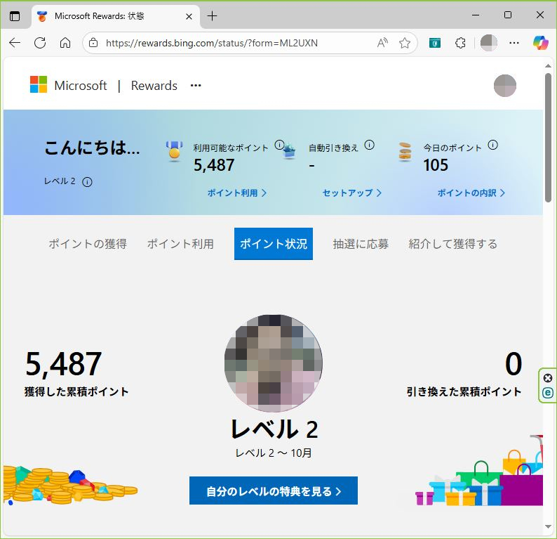Open Rewards header more options ellipsis
The height and width of the screenshot is (539, 557).
(196, 86)
